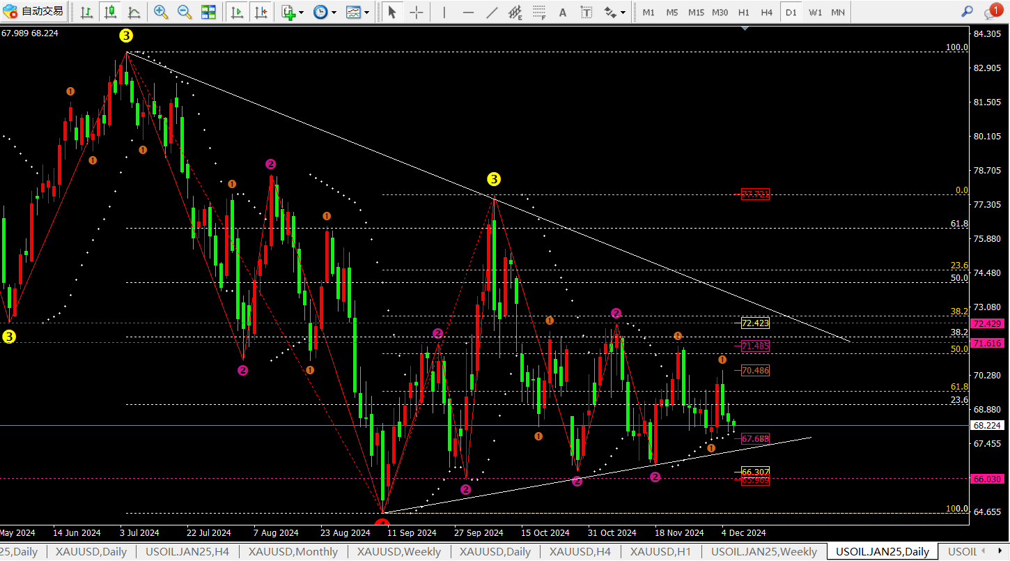Open chat notifications with red badge
This screenshot has height=561, width=1010.
(994, 11)
